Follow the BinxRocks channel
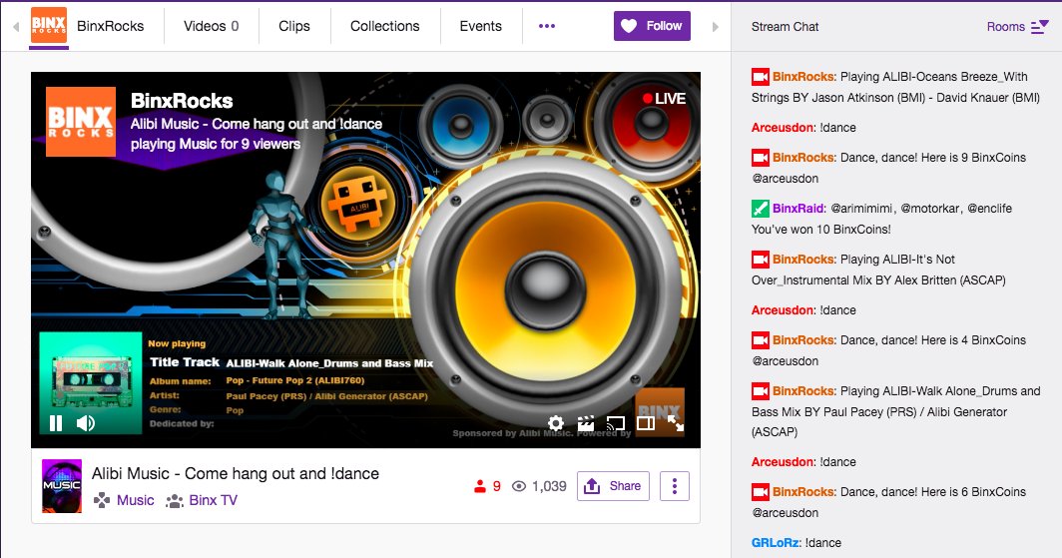 652,26
